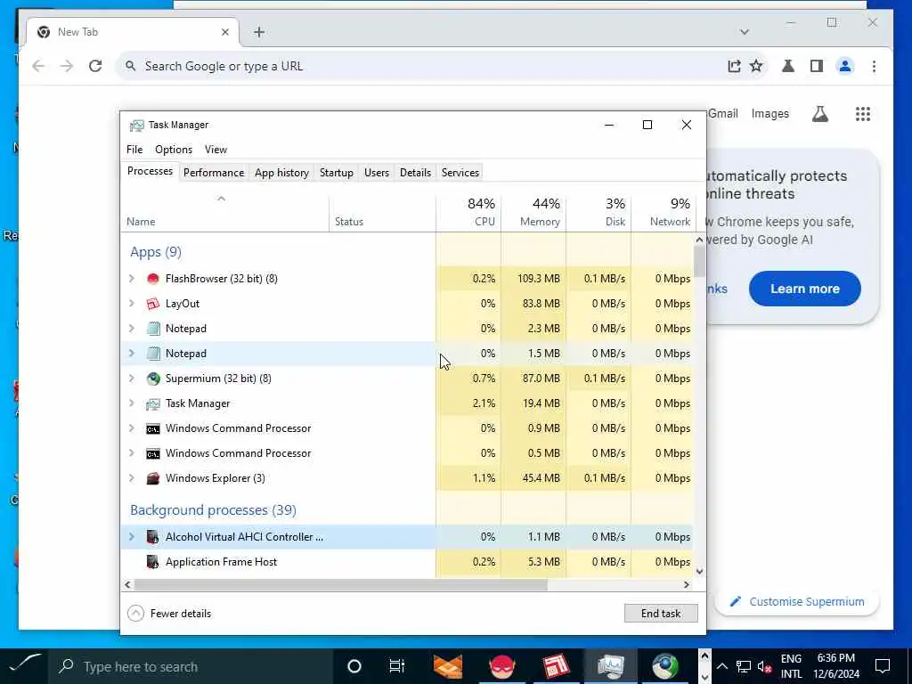Collapse view with Fewer details
The height and width of the screenshot is (684, 912).
tap(169, 614)
